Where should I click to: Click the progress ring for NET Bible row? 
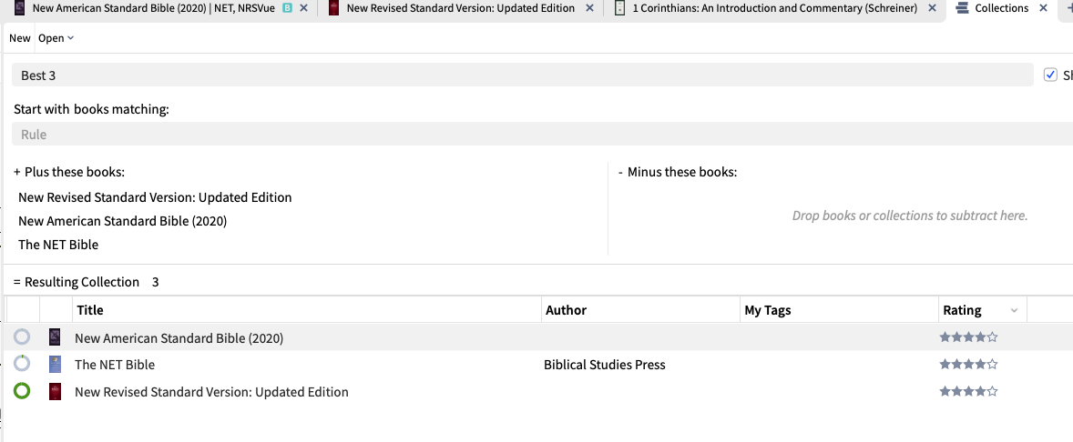[x=22, y=364]
